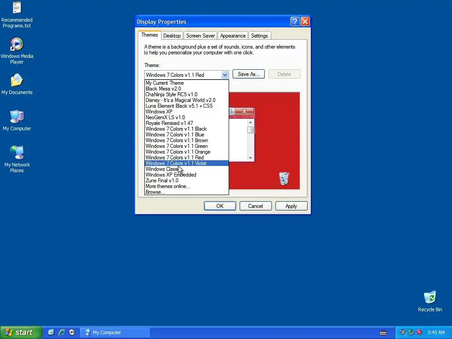Image resolution: width=452 pixels, height=339 pixels.
Task: Collapse the Theme dropdown arrow
Action: coord(225,75)
